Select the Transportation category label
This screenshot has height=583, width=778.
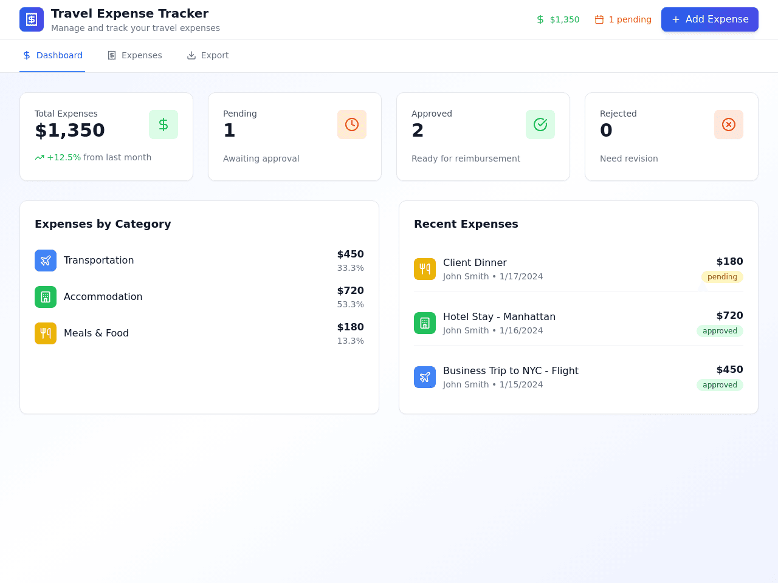click(x=99, y=261)
